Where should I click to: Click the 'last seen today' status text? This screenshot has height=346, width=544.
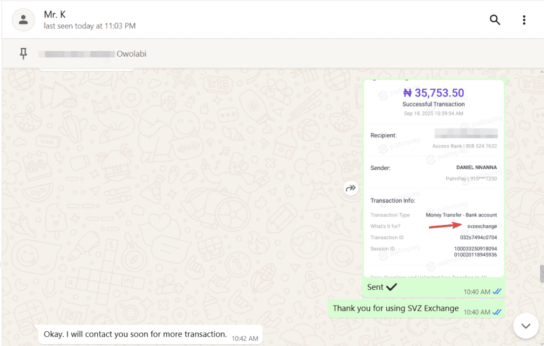(x=89, y=25)
